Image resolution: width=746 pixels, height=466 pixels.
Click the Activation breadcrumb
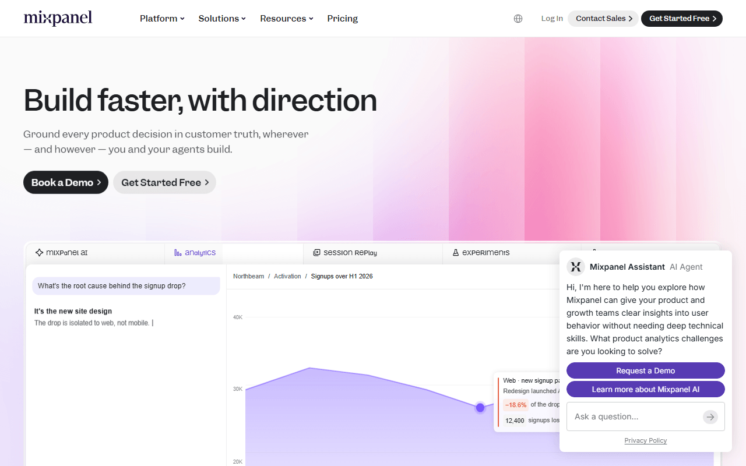click(x=288, y=276)
